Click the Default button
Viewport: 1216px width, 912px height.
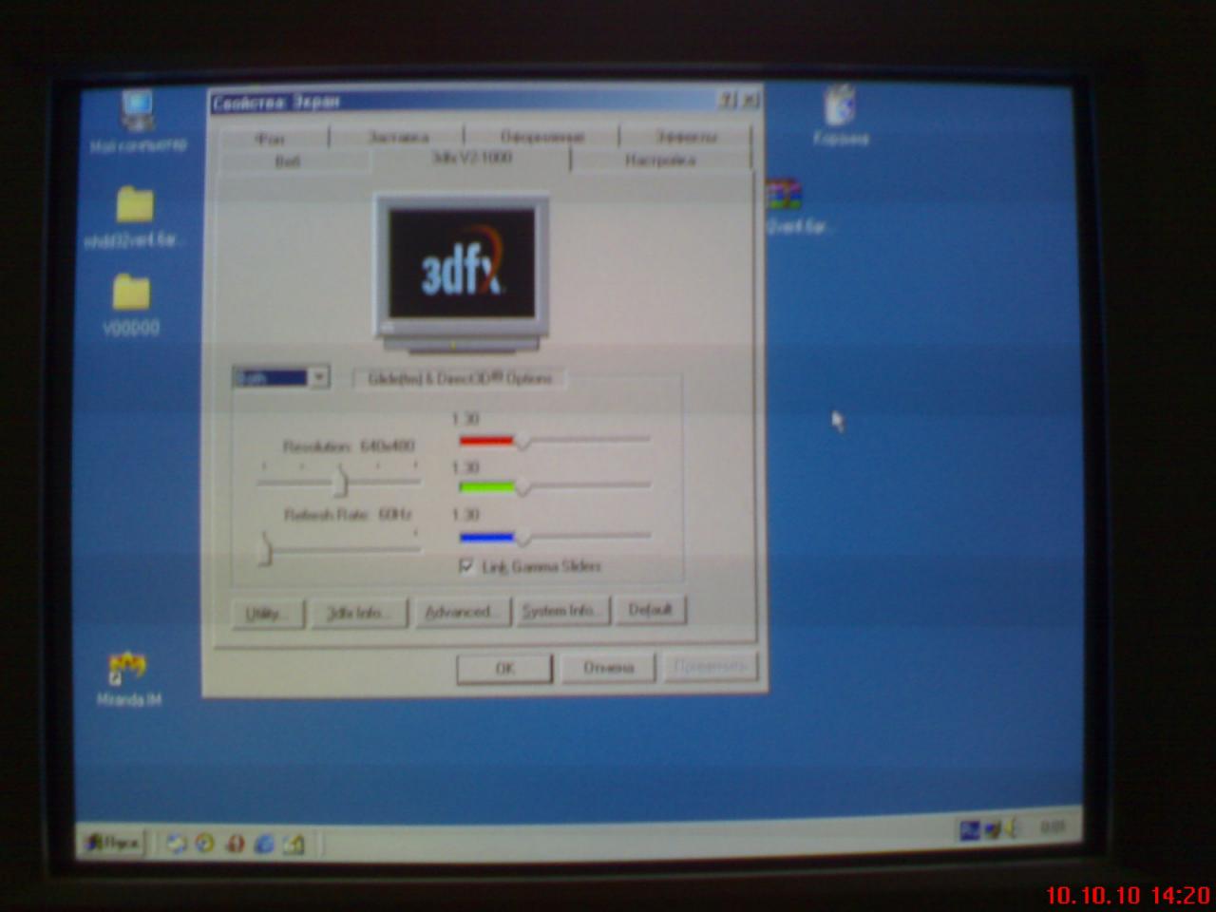pyautogui.click(x=651, y=610)
